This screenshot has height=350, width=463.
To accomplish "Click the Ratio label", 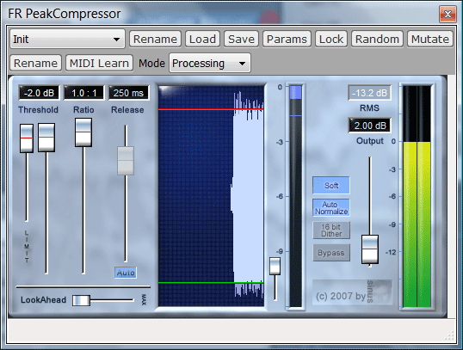I will point(83,110).
